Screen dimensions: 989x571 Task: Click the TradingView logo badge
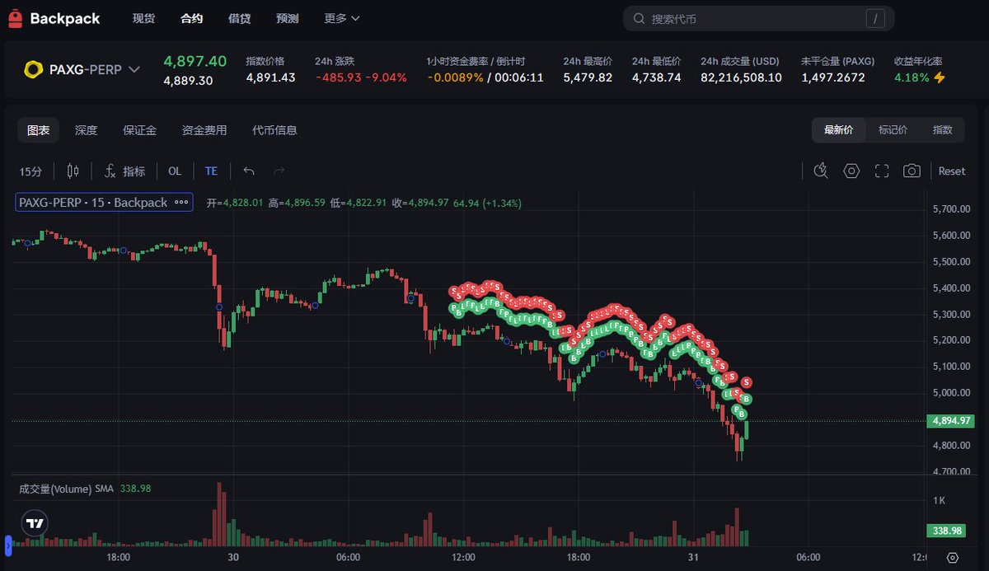pos(35,523)
